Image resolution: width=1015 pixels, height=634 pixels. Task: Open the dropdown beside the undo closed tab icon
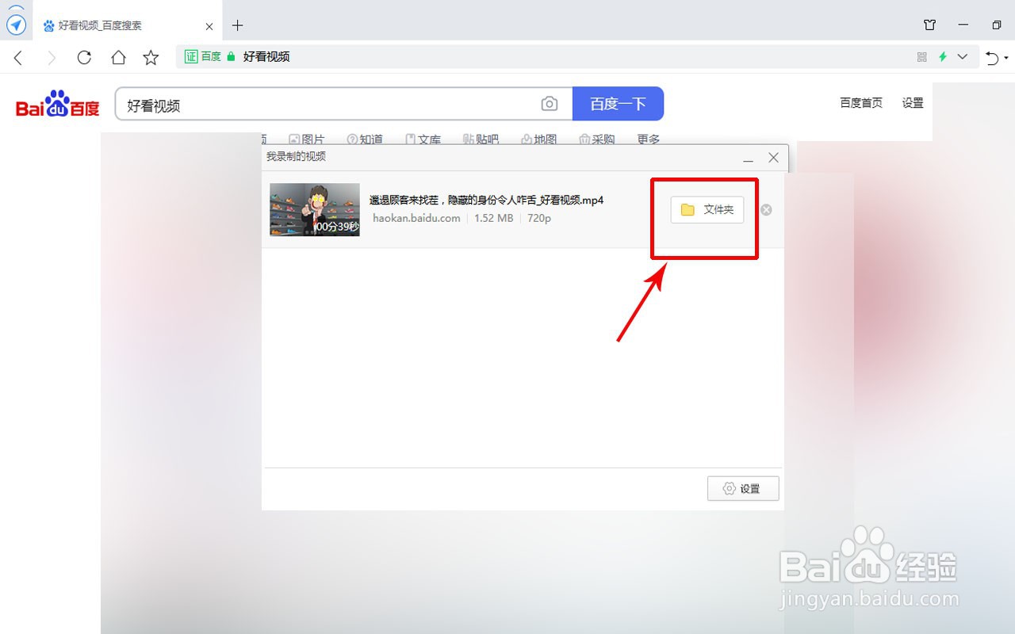(x=1006, y=58)
